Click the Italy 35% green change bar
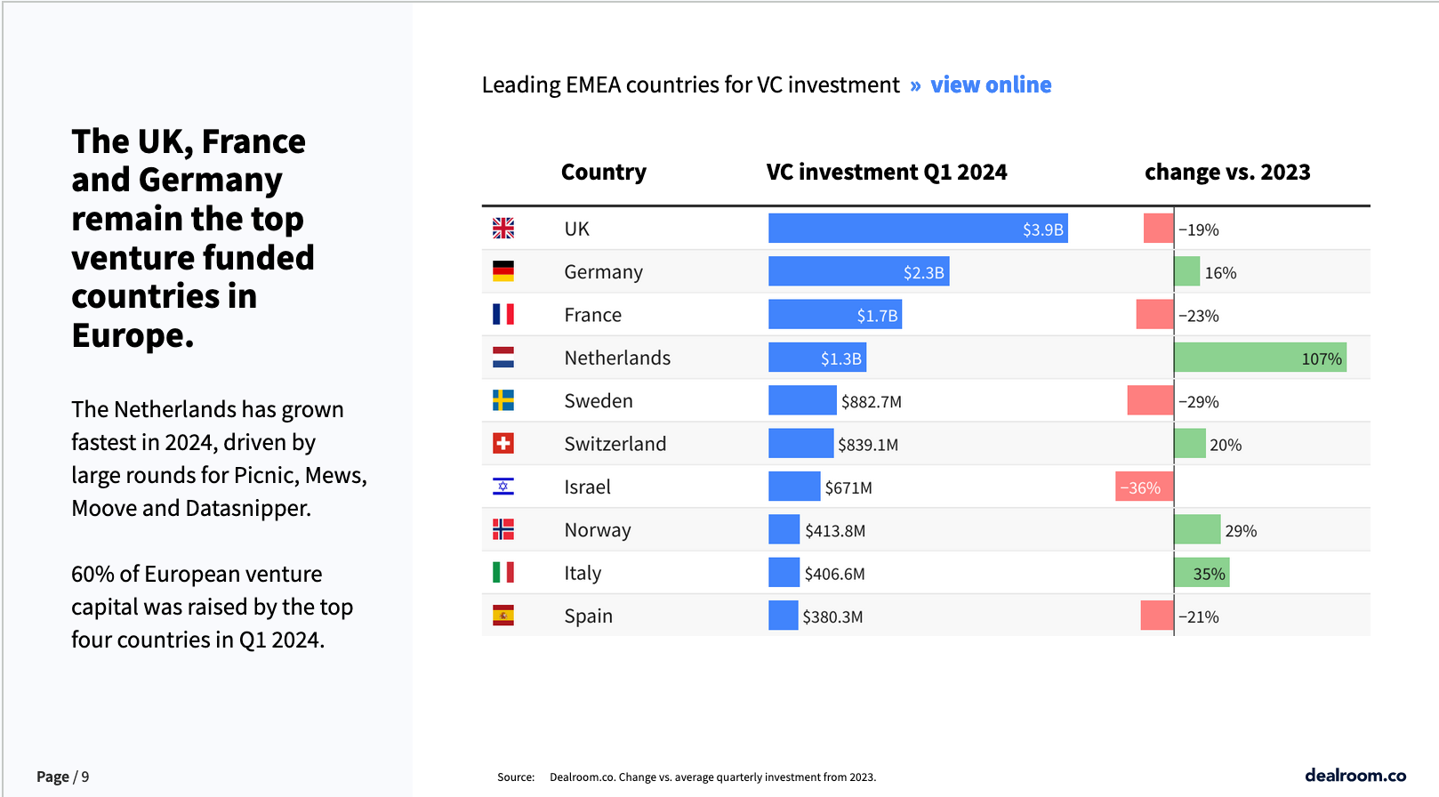1439x797 pixels. click(x=1202, y=573)
